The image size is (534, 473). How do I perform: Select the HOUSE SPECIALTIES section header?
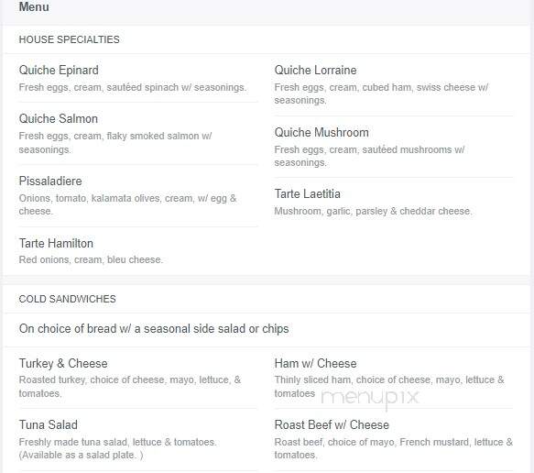[69, 39]
